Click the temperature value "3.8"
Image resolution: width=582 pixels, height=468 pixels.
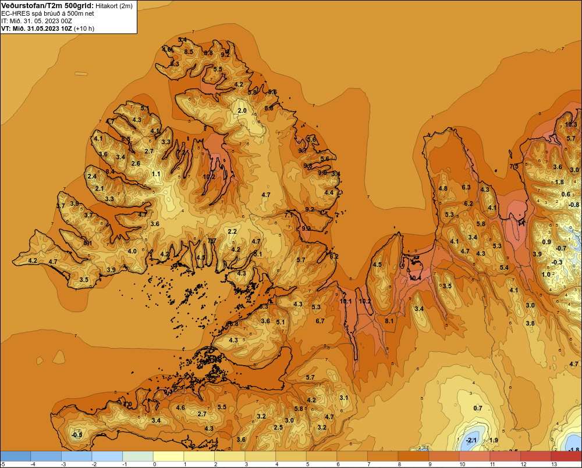[530, 323]
